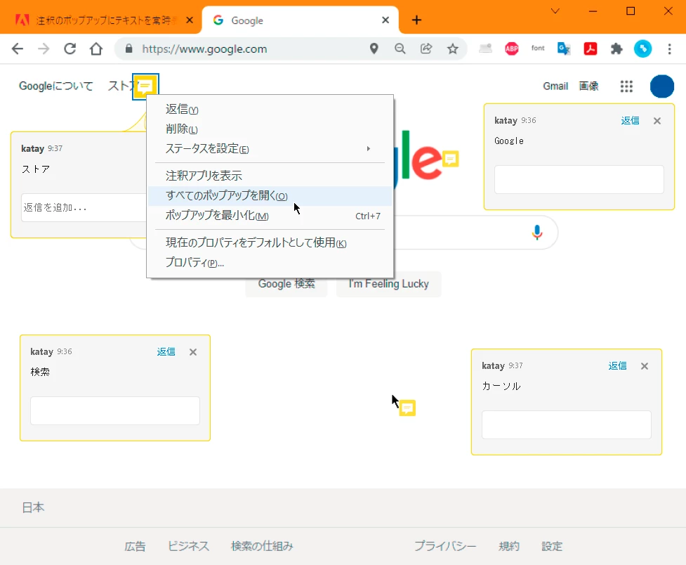Click the lock icon in the address bar
686x565 pixels.
point(128,48)
